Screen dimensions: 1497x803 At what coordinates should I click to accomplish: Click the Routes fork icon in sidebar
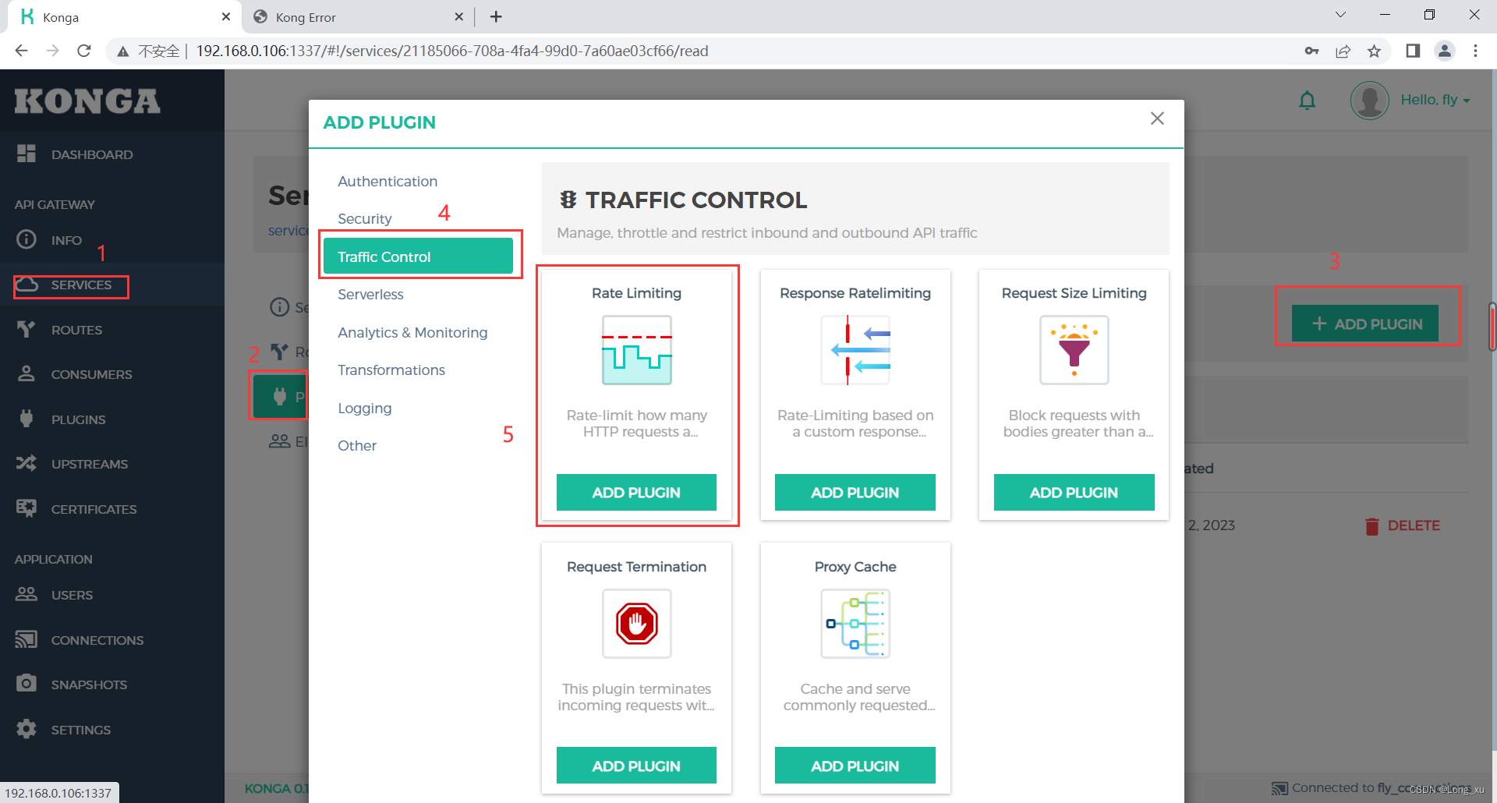(x=27, y=329)
